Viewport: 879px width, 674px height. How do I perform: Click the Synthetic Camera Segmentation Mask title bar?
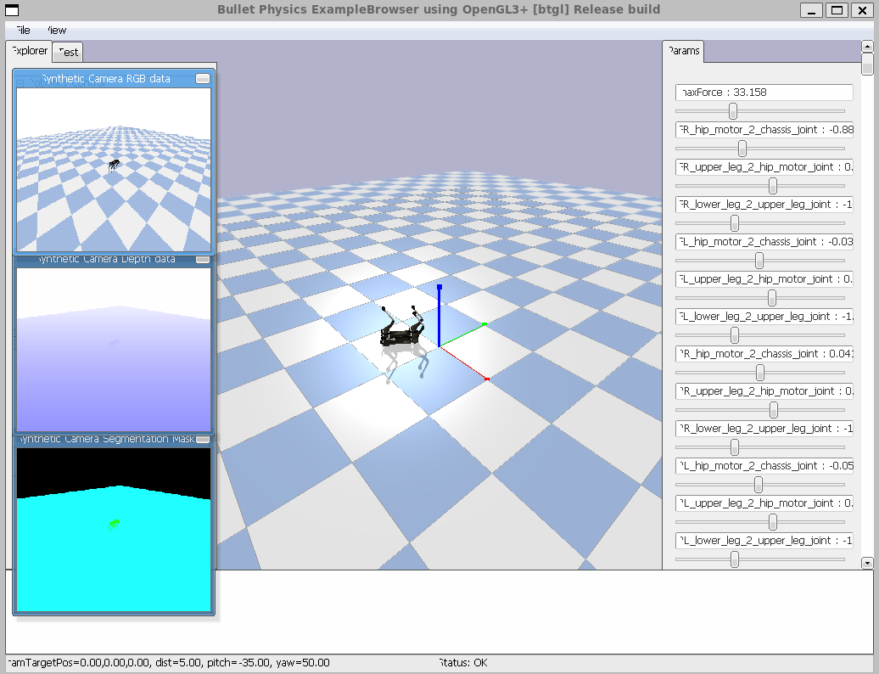106,439
